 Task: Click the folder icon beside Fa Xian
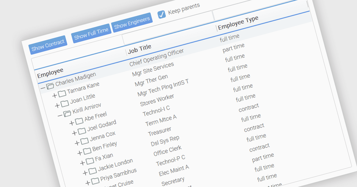pos(90,161)
